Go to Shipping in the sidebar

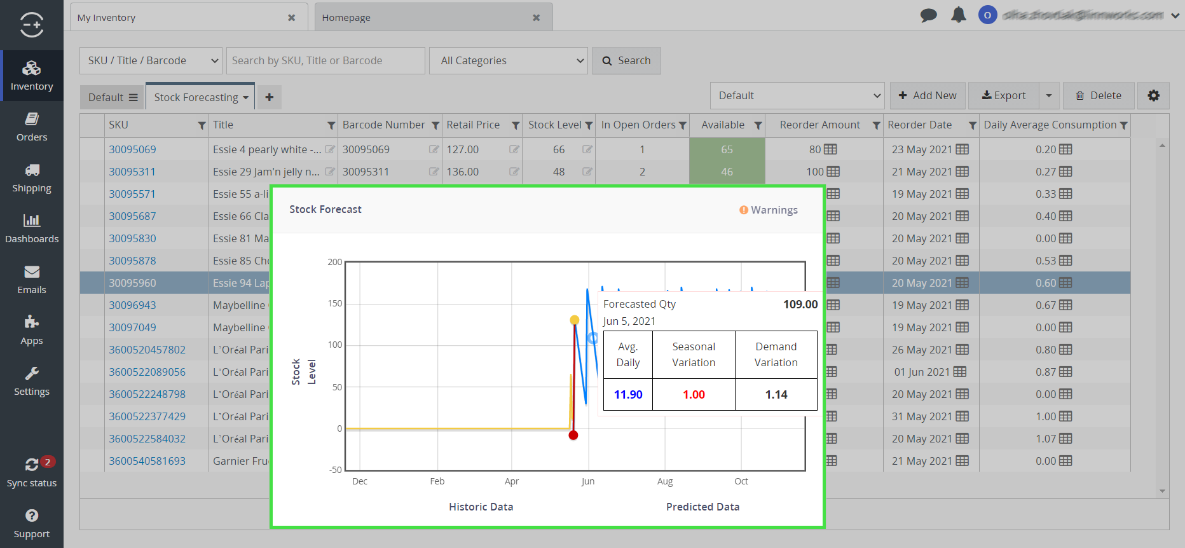point(32,178)
